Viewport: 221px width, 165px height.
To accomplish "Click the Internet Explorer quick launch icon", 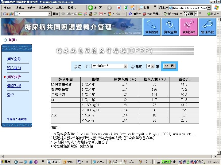I will point(31,162).
